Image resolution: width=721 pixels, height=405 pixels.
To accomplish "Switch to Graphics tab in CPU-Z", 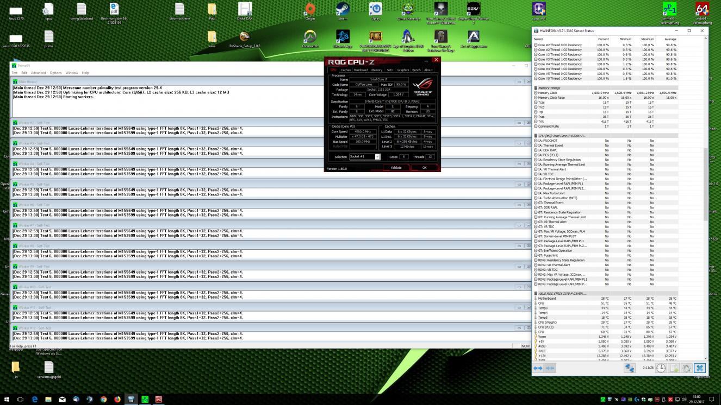I will point(403,70).
